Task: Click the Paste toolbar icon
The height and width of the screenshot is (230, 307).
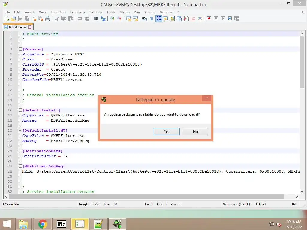Action: 71,19
